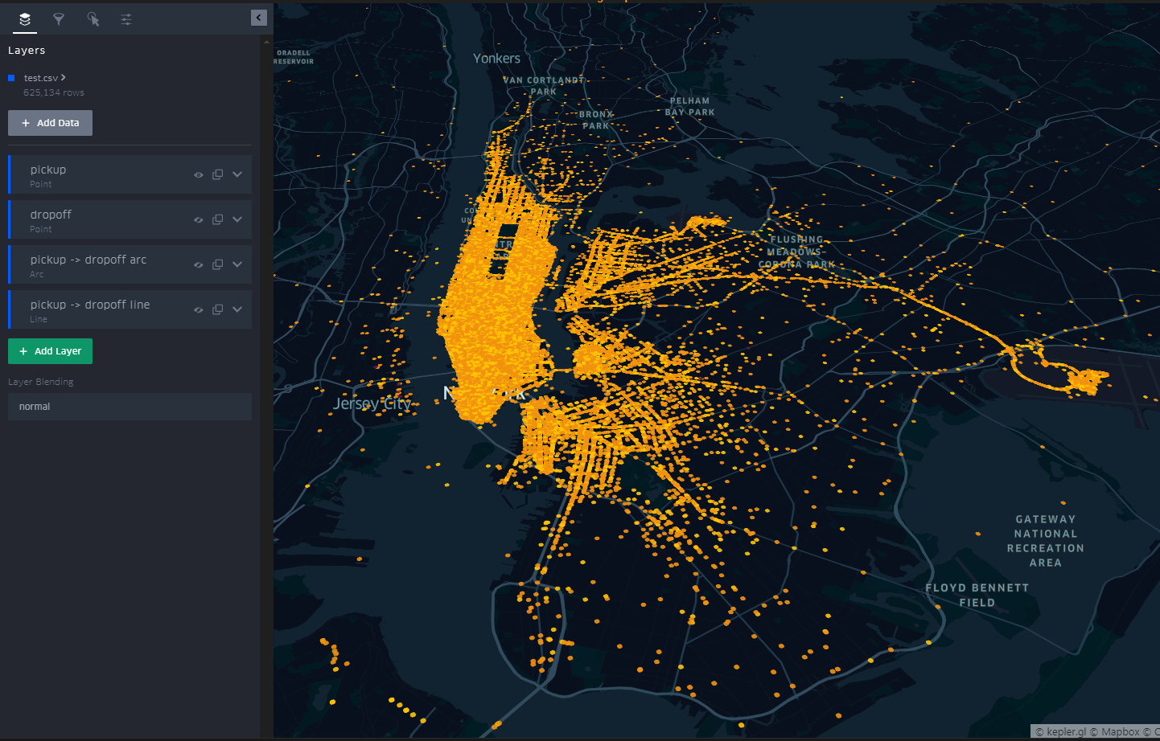This screenshot has width=1160, height=741.
Task: Click the test.csv dataset name
Action: [x=40, y=78]
